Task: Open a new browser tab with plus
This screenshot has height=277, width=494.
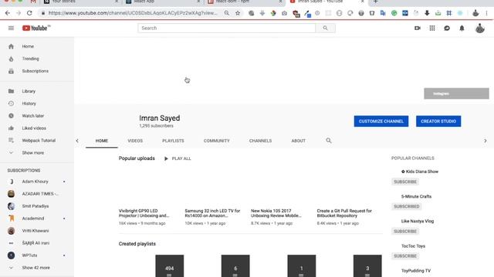Action: pyautogui.click(x=375, y=2)
